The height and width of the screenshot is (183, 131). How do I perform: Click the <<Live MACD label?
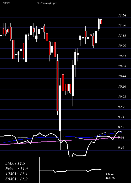click(110, 176)
